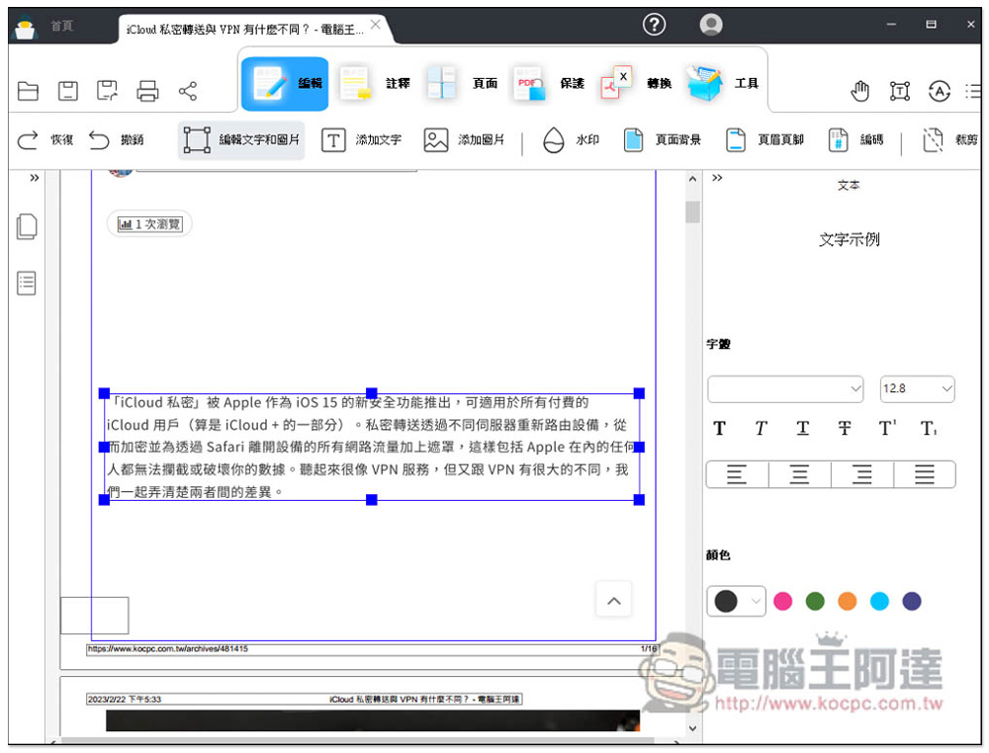Screen dimensions: 989x753
Task: Open the font family dropdown
Action: pos(786,389)
